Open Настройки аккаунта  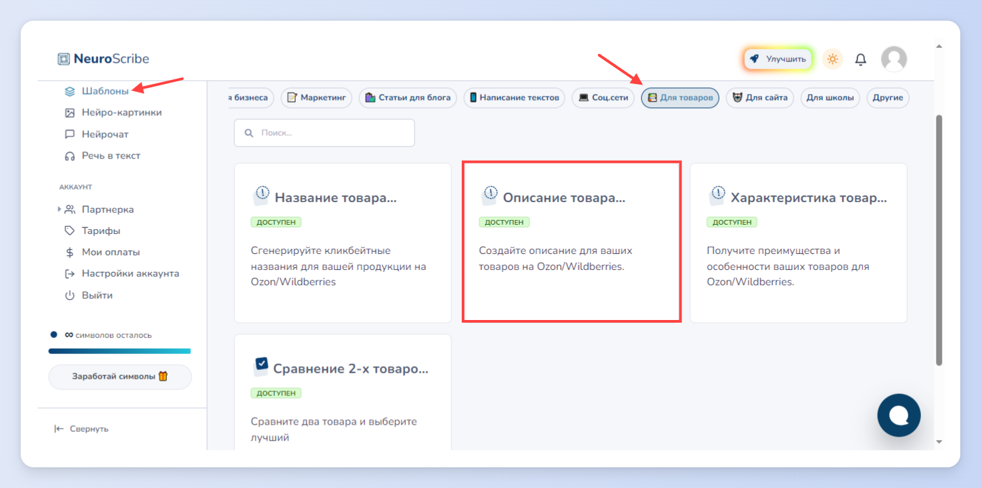pos(130,273)
